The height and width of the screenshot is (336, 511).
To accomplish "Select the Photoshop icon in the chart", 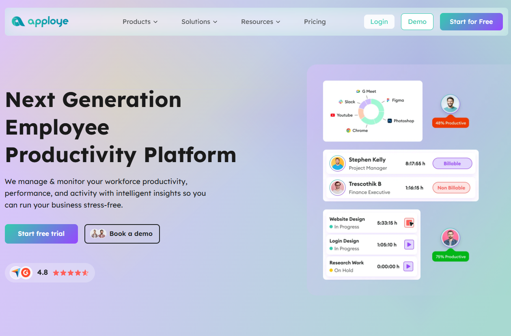I will pos(389,120).
